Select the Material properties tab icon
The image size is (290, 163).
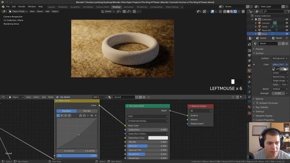tap(249, 107)
